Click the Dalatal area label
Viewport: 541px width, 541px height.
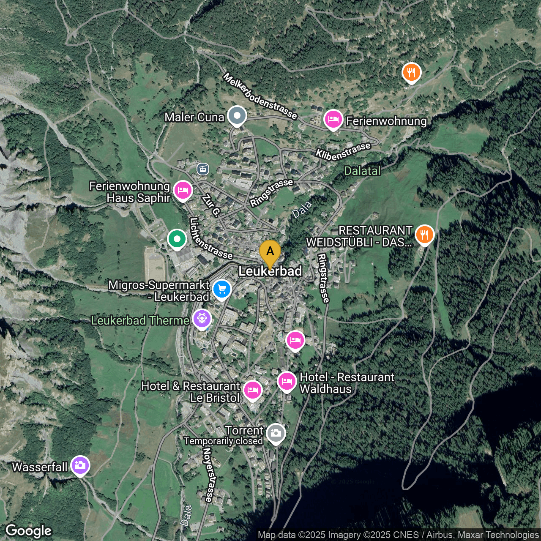(362, 171)
